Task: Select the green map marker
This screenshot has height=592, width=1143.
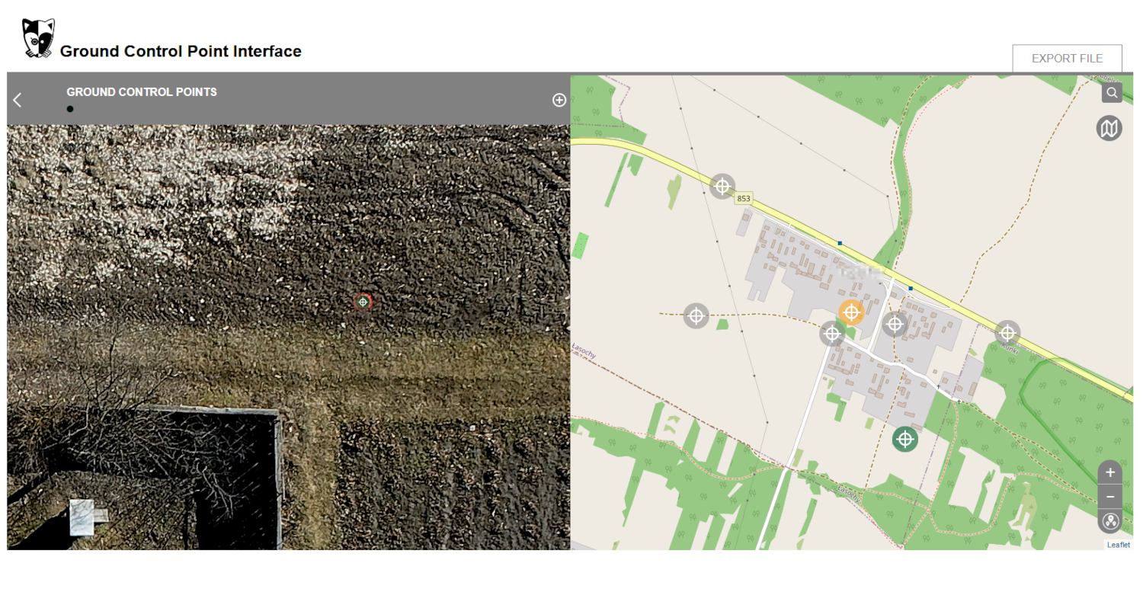Action: pyautogui.click(x=905, y=439)
